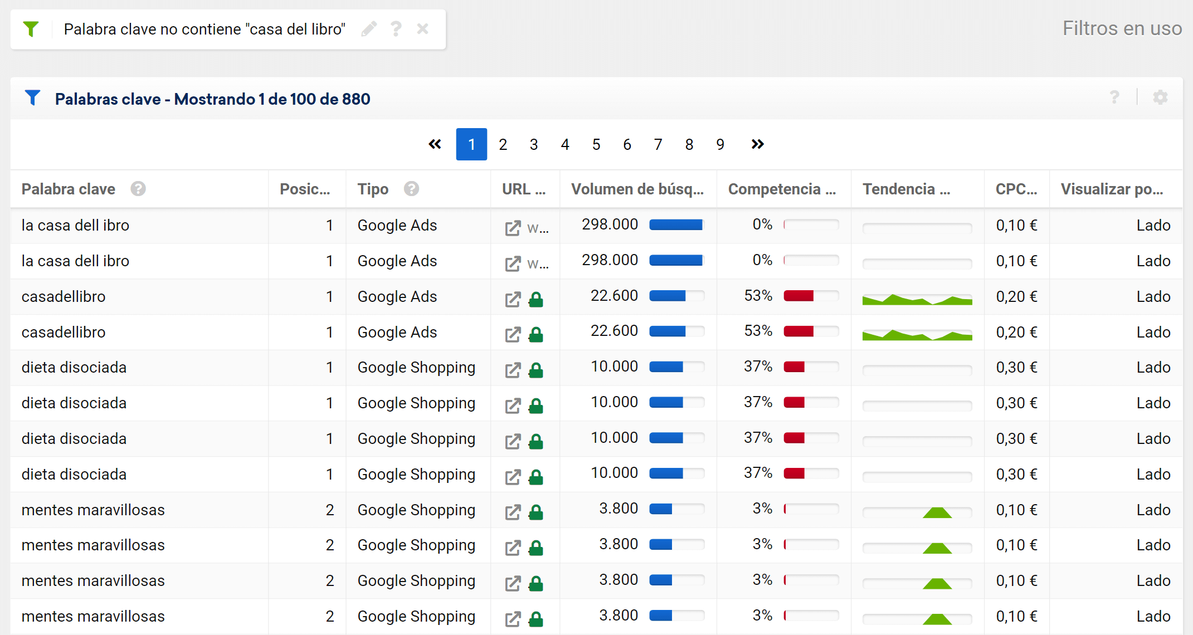Go to page 2 of results
Screen dimensions: 1193x635
pos(503,145)
